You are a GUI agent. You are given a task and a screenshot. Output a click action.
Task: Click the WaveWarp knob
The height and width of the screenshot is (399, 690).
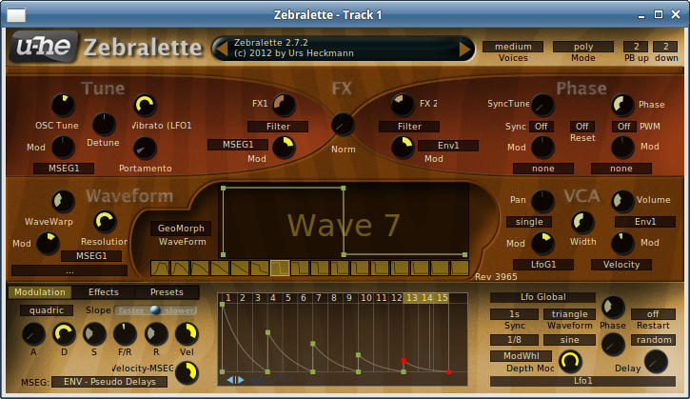click(63, 201)
